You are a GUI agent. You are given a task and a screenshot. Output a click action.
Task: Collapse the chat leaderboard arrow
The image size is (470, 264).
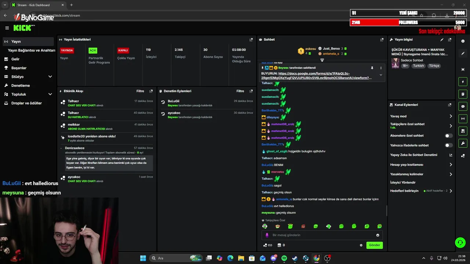click(x=322, y=60)
